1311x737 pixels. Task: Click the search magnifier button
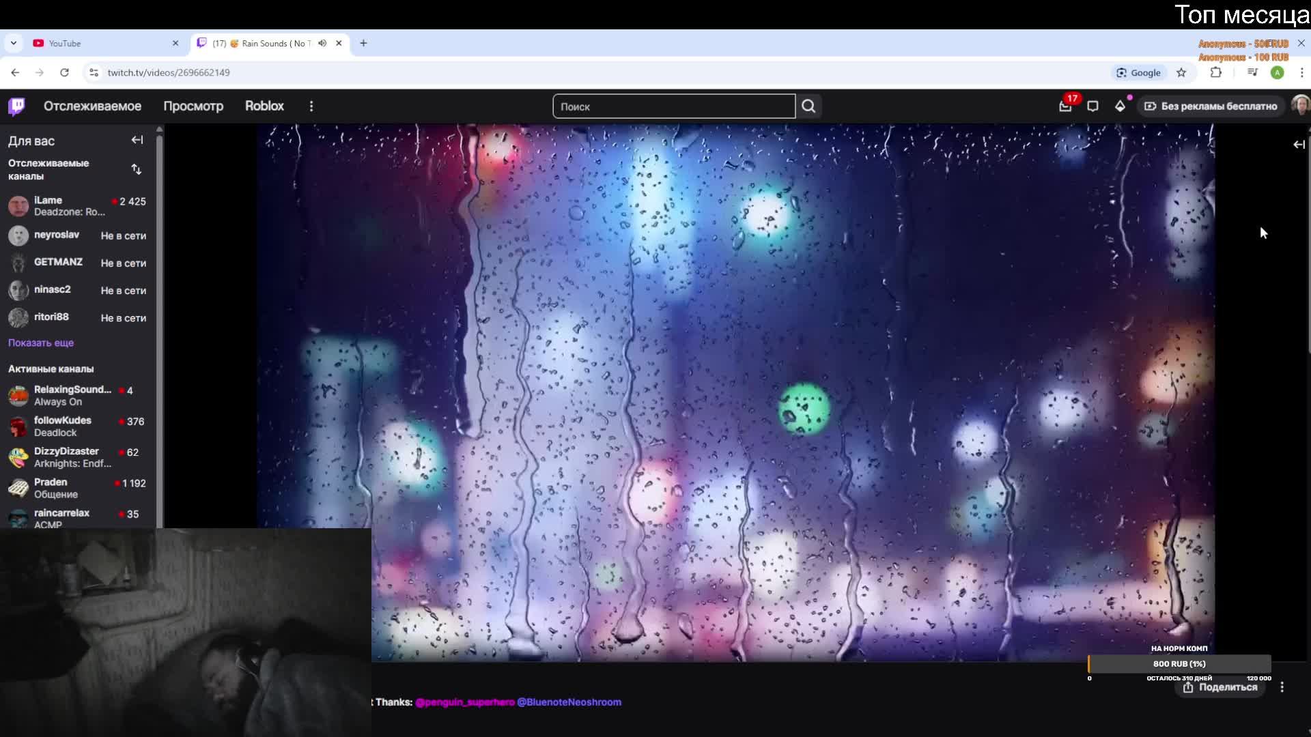[x=808, y=106]
